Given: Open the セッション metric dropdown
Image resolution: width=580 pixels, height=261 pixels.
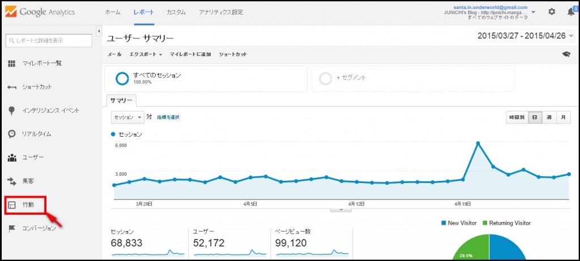Looking at the screenshot, I should tap(127, 118).
